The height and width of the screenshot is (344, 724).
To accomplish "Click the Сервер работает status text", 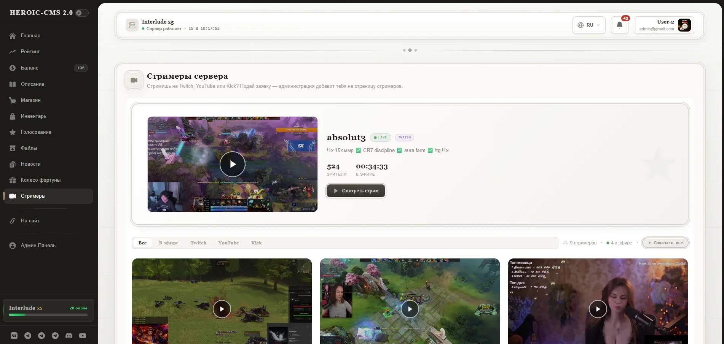I will point(164,29).
